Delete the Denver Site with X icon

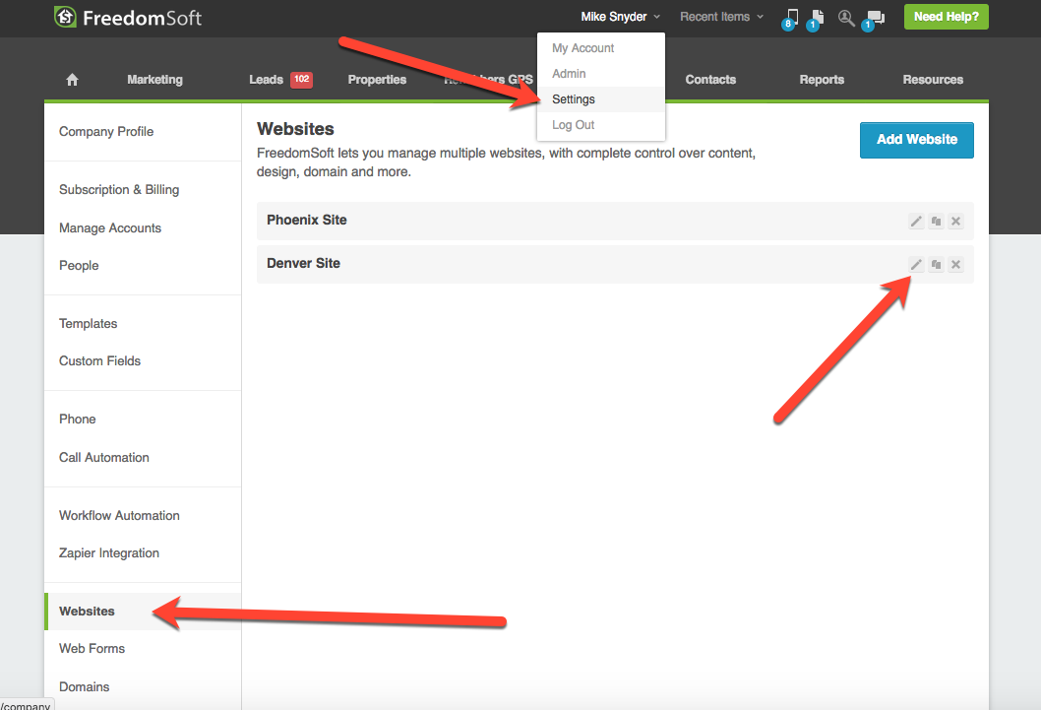[x=955, y=265]
